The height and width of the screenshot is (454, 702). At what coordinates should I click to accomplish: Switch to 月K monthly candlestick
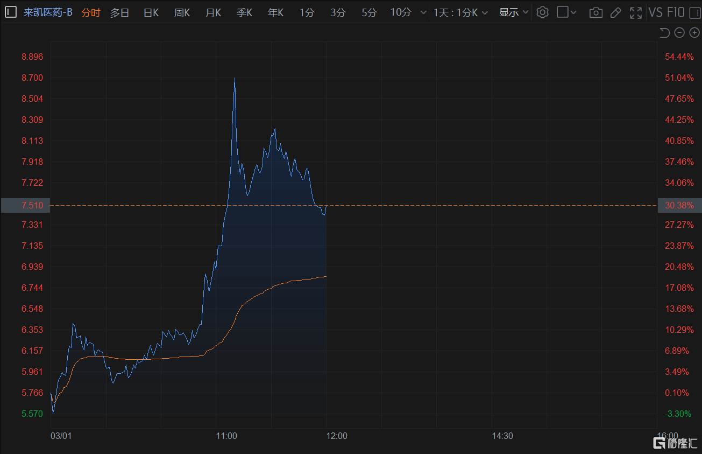pos(213,12)
